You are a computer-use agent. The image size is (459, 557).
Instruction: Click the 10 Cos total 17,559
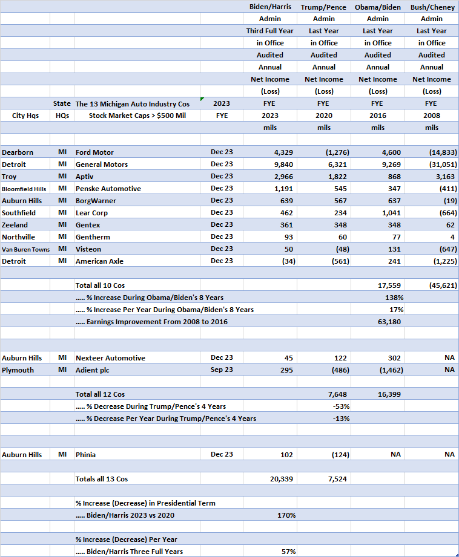tap(378, 285)
